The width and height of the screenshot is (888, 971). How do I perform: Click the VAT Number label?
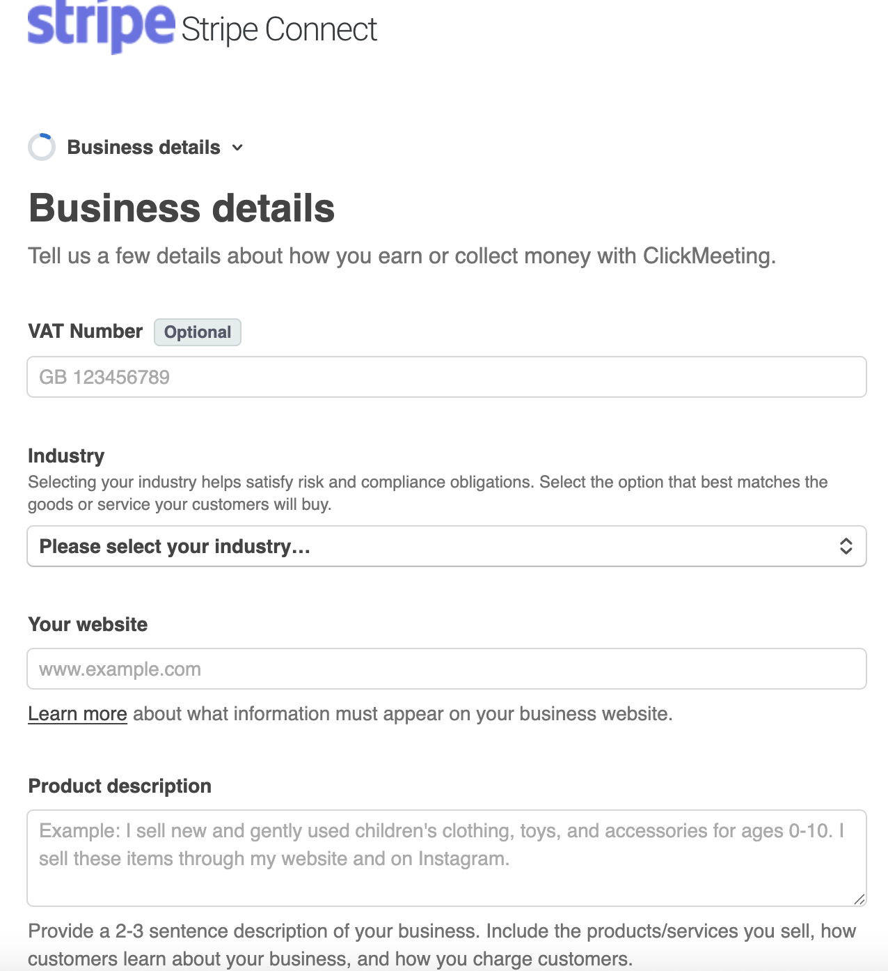click(x=86, y=331)
